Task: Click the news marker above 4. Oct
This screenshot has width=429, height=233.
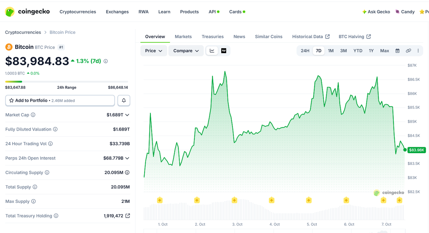Action: (x=271, y=200)
